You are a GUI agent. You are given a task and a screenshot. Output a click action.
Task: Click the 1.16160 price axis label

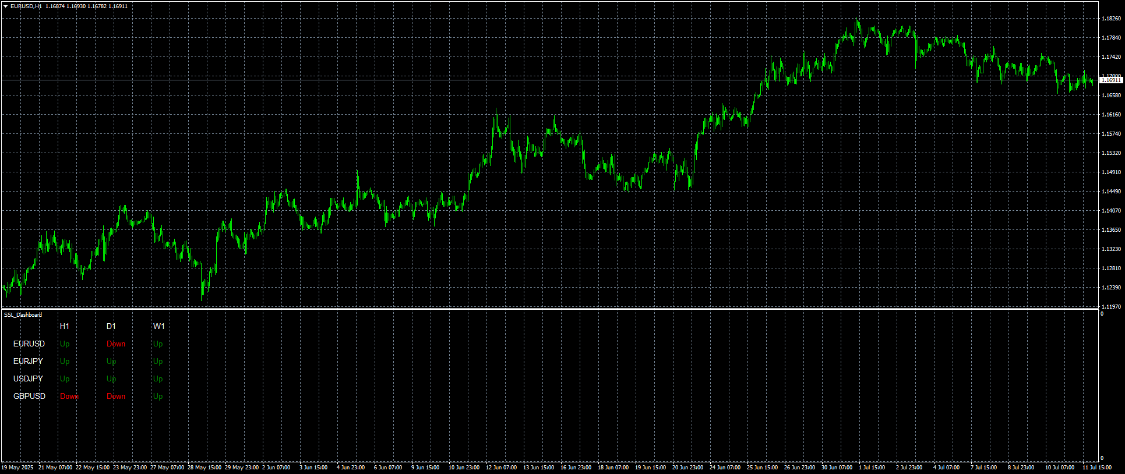[x=1111, y=115]
